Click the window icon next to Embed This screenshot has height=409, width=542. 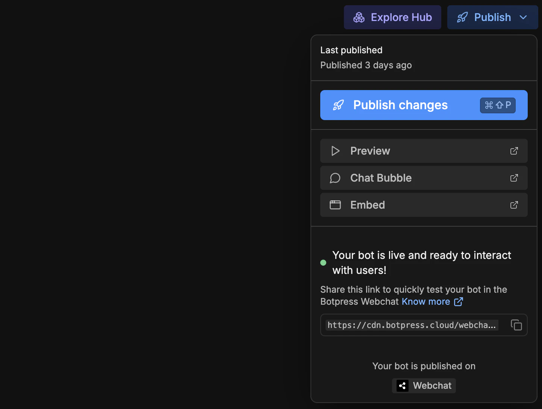[x=335, y=205]
